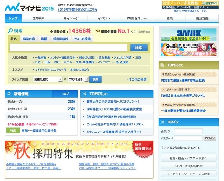The height and width of the screenshot is (181, 224).
Task: Click the No.1 crown badge icon
Action: click(x=98, y=30)
